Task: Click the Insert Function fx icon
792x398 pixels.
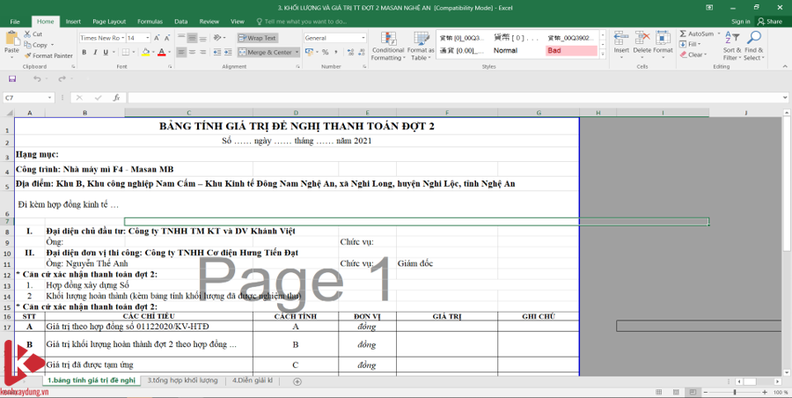Action: coord(116,98)
